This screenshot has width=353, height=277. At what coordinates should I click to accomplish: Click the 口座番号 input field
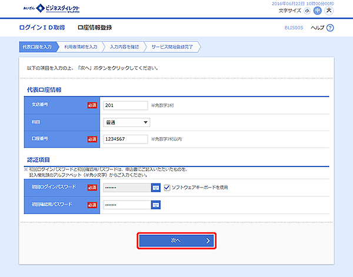click(125, 139)
